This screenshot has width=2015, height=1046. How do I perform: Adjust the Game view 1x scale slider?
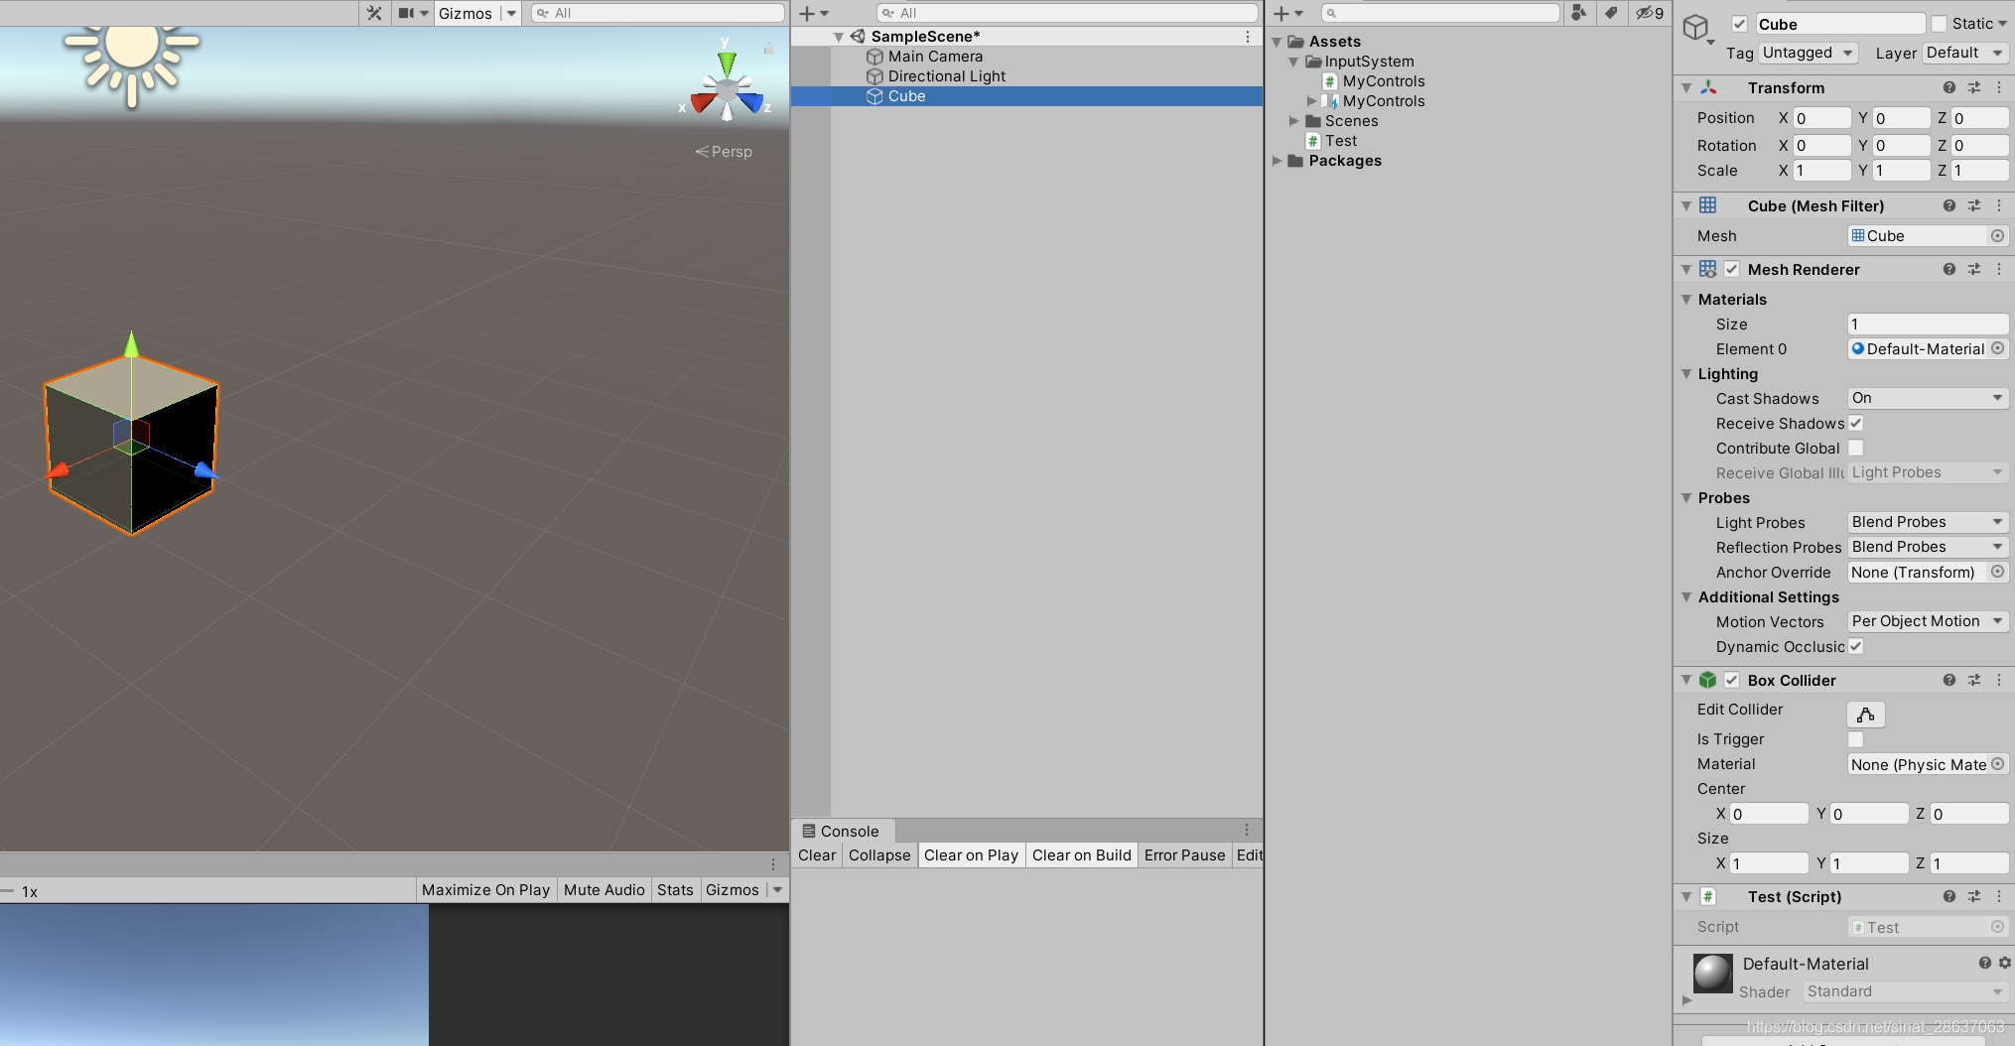[x=9, y=890]
